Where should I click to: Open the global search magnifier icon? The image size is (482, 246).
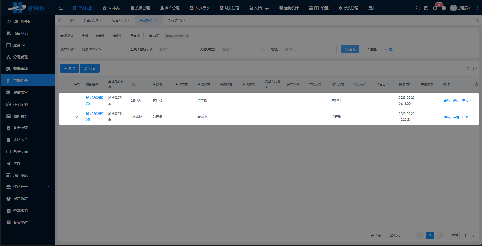[418, 8]
